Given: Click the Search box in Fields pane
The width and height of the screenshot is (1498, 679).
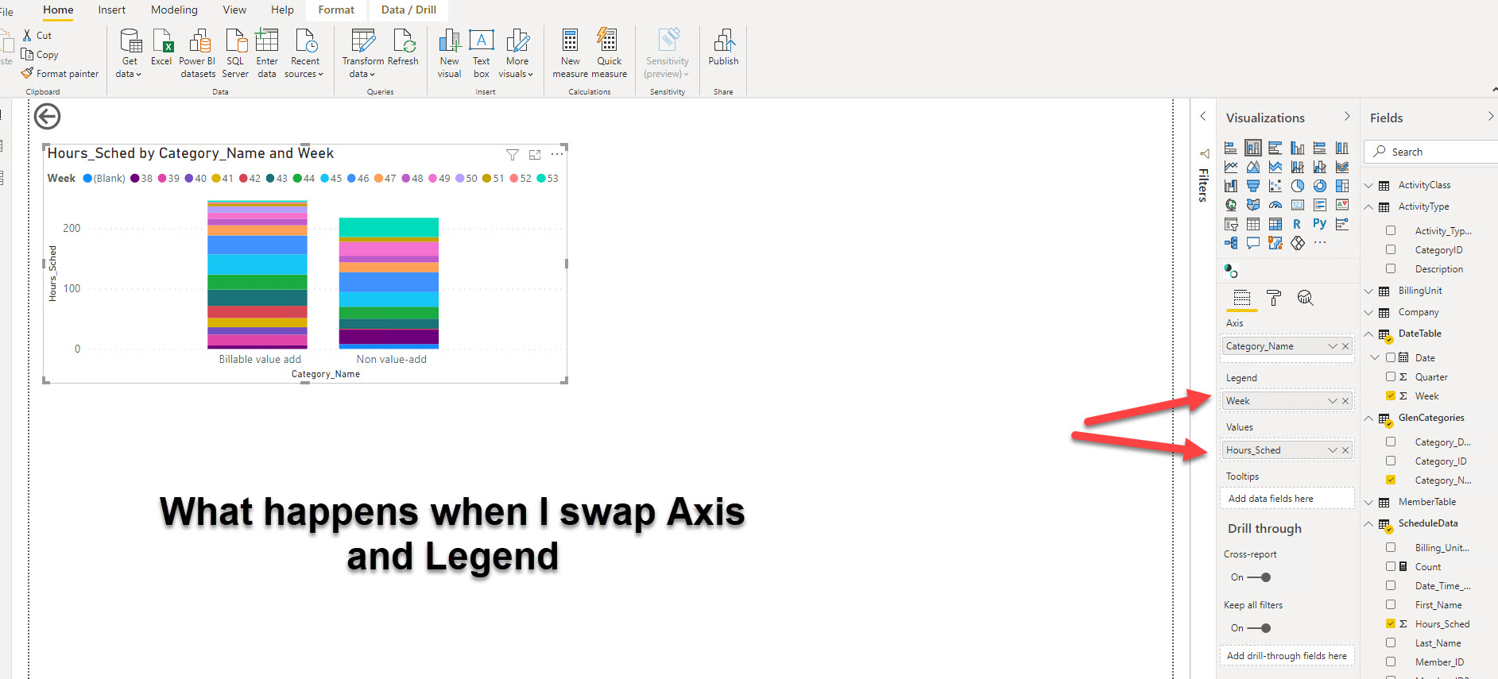Looking at the screenshot, I should click(1430, 152).
